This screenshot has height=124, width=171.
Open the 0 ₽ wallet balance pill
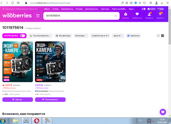(x=151, y=9)
